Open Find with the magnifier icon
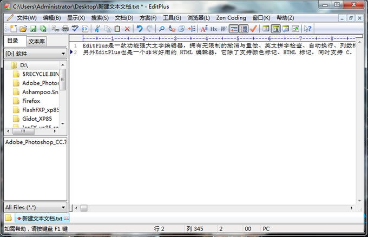The image size is (368, 237). 162,29
